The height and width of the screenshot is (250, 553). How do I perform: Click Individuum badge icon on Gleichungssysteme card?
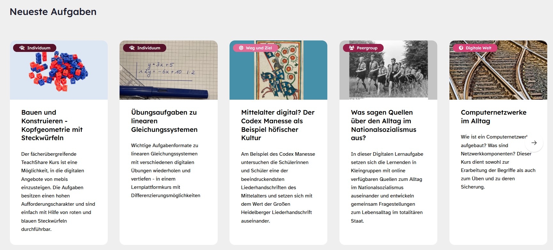pos(132,48)
